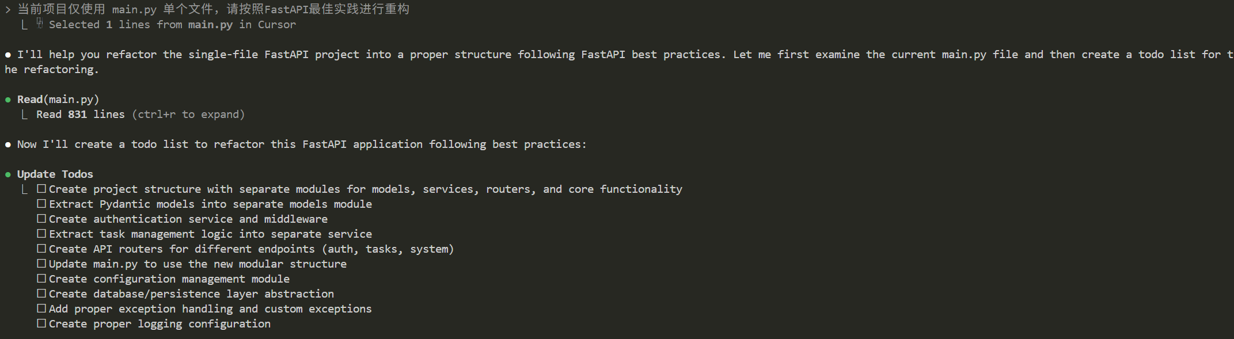Tick the 'Extract task management logic' checkbox
This screenshot has width=1234, height=339.
41,234
